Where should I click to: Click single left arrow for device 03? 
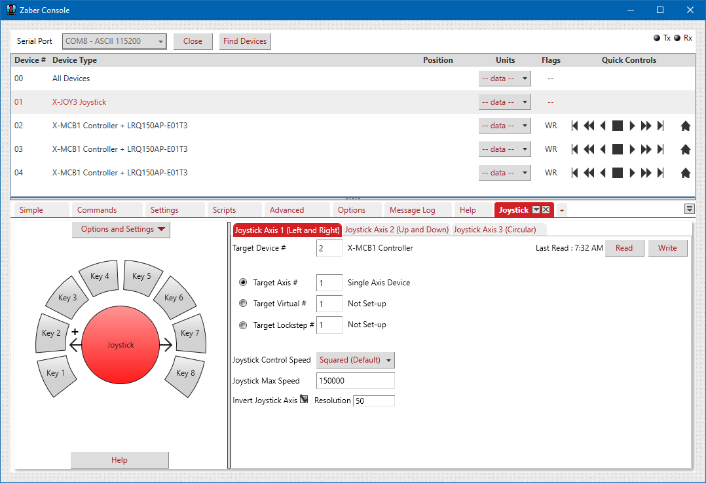603,149
